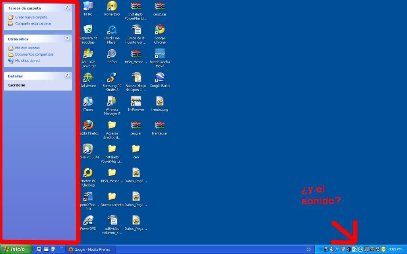The width and height of the screenshot is (407, 254).
Task: Select the TmForever desktop icon
Action: 136,102
